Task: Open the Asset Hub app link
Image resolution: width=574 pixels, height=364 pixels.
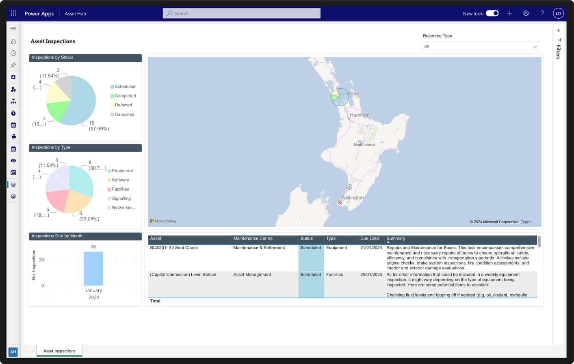Action: [75, 13]
